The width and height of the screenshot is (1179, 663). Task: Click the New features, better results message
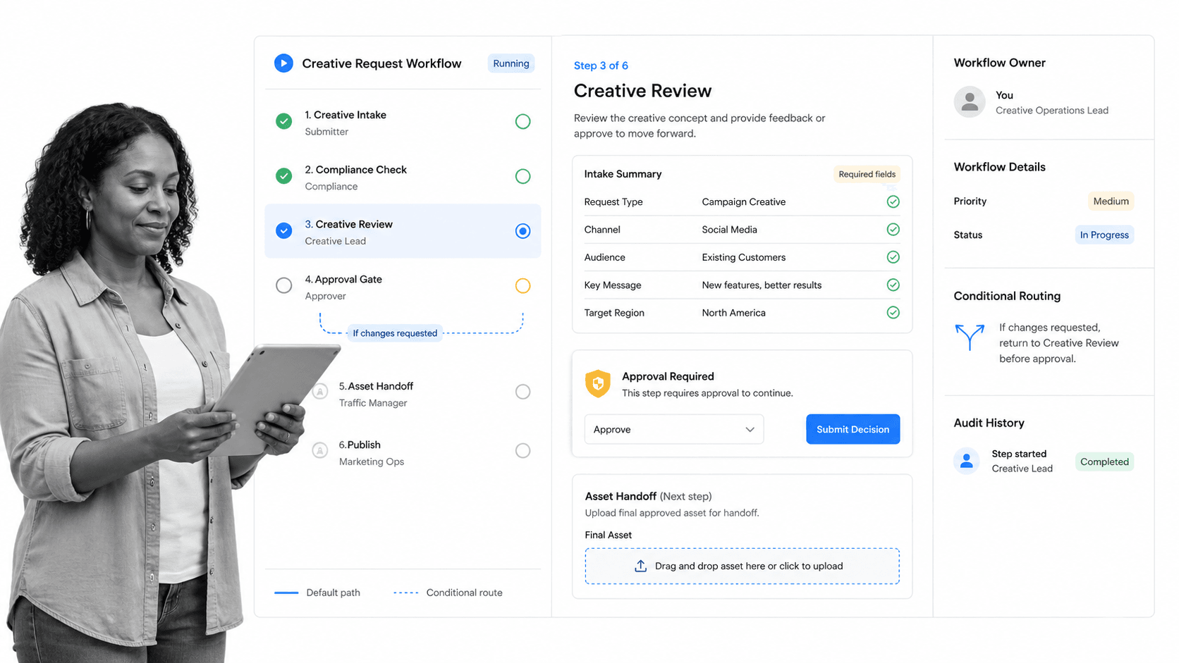click(x=762, y=285)
